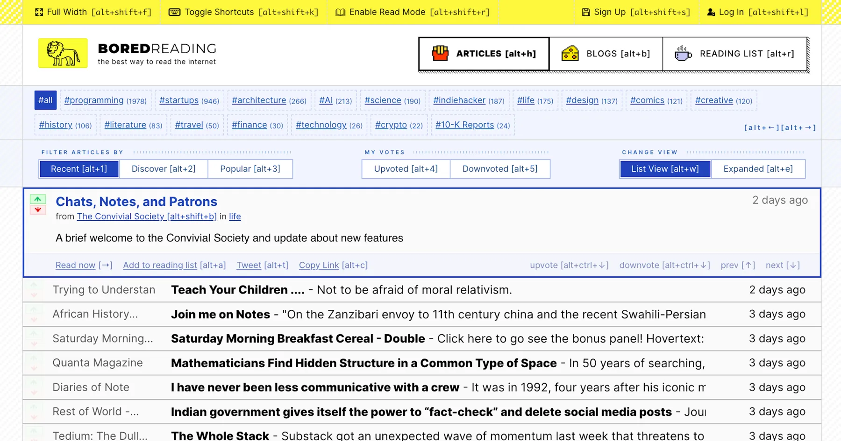Go to next article
This screenshot has height=441, width=841.
783,265
